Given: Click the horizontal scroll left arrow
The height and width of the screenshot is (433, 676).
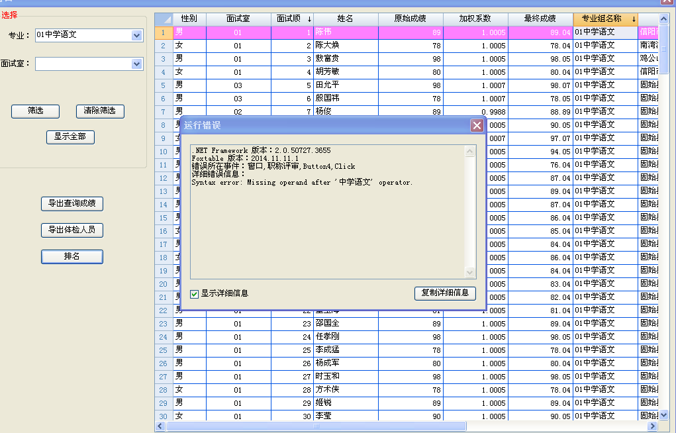Looking at the screenshot, I should coord(160,426).
